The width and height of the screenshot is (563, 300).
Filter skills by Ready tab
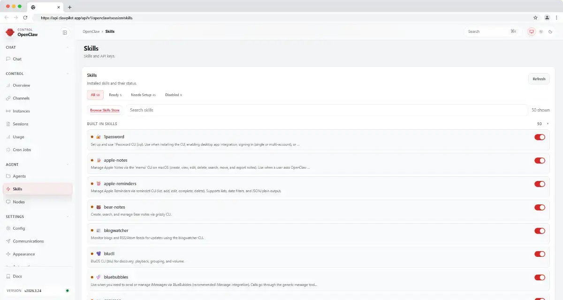[115, 95]
